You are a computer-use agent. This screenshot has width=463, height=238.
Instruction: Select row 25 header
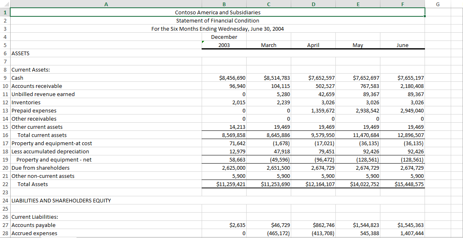click(5, 209)
